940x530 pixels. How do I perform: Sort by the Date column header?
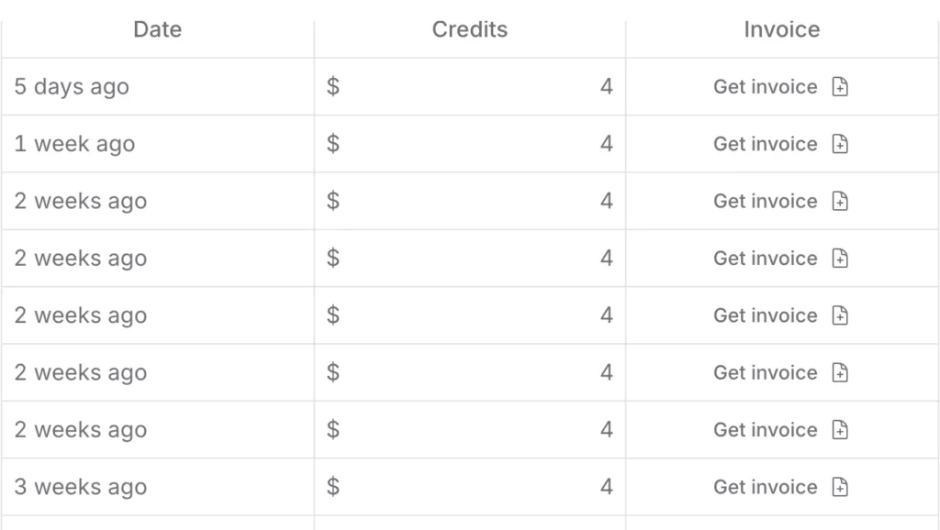(x=158, y=29)
